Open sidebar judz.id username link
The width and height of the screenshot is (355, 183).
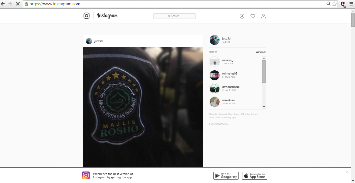click(226, 38)
